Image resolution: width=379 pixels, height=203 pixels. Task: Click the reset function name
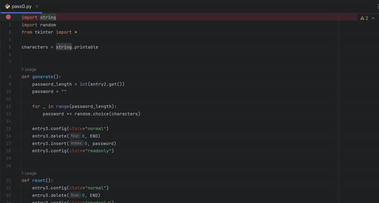[38, 180]
